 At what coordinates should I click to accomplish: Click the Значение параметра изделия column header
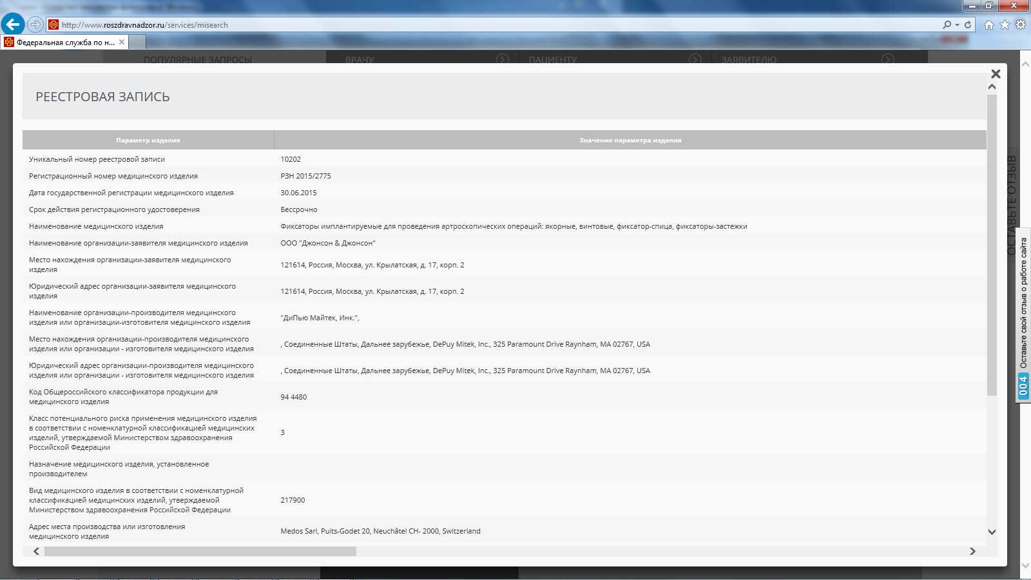pos(630,140)
